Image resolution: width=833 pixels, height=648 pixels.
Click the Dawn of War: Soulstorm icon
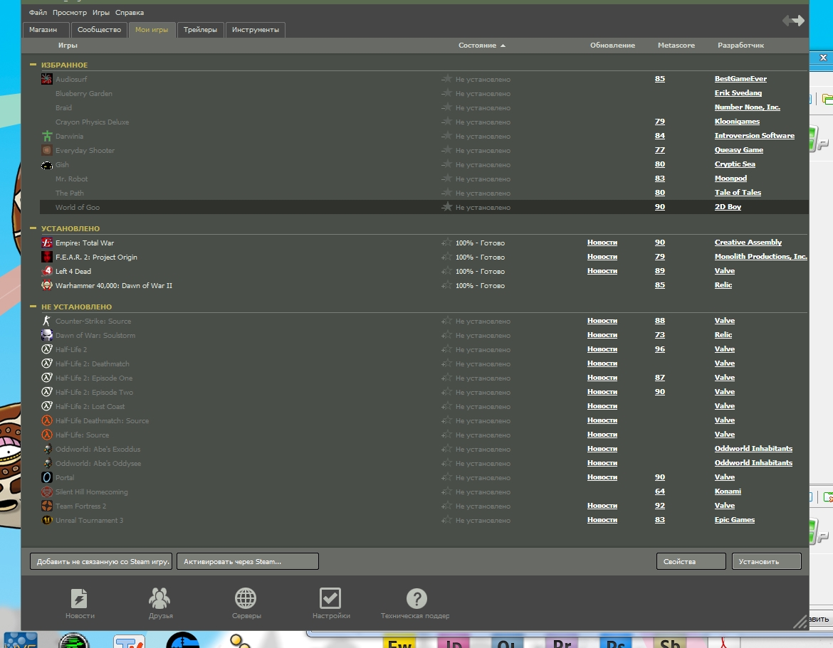[x=47, y=336]
